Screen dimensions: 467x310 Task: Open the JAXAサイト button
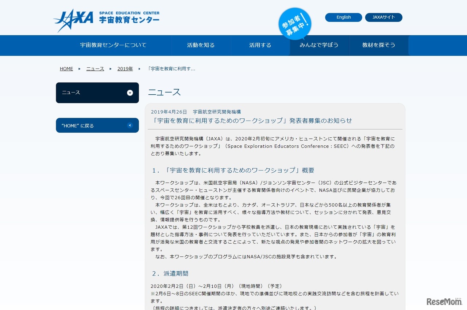383,17
